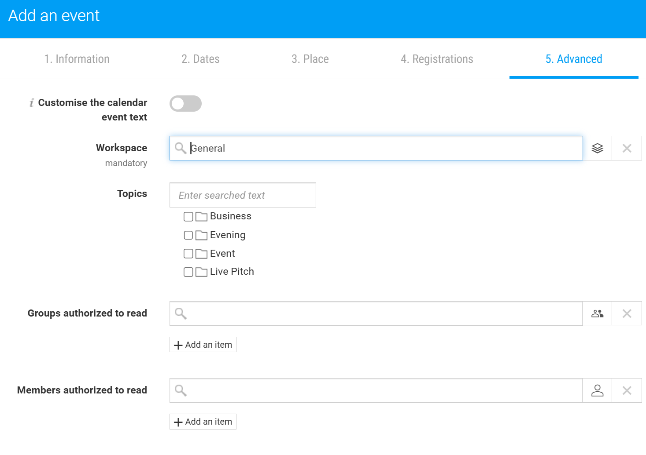
Task: Click search magnifier in Members authorized field
Action: [x=181, y=390]
